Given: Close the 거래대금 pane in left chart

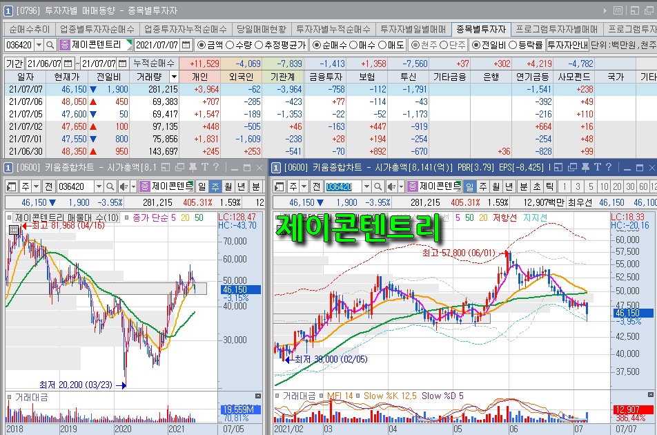Looking at the screenshot, I should tap(258, 396).
